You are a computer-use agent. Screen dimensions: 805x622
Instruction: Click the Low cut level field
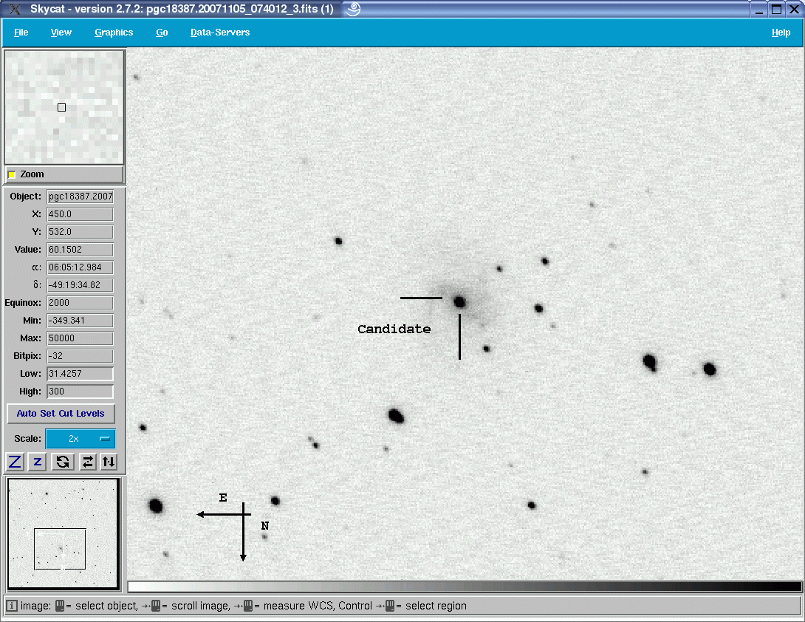click(80, 374)
